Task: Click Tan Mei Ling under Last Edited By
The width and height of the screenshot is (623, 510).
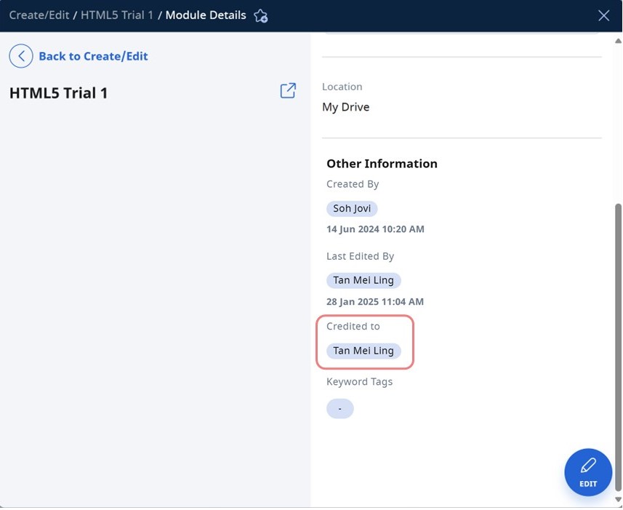Action: tap(363, 281)
